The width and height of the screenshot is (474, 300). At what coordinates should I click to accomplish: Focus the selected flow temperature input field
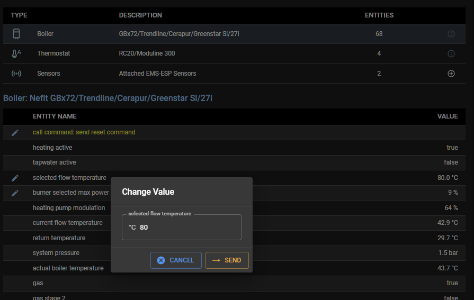coord(185,228)
